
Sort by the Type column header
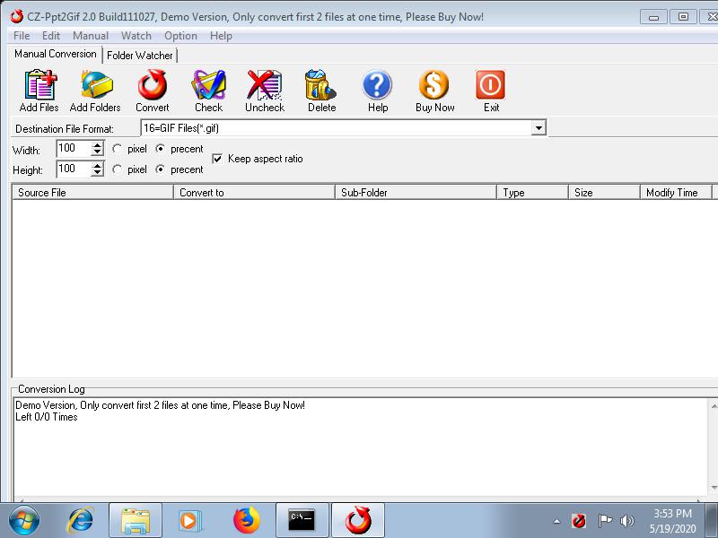click(x=533, y=193)
